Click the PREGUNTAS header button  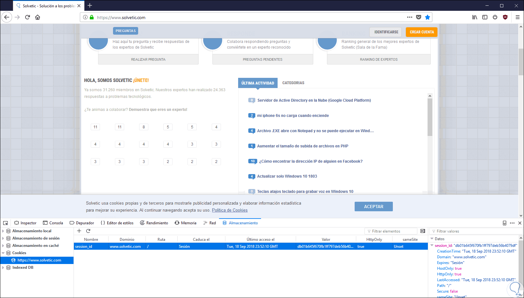pyautogui.click(x=125, y=31)
